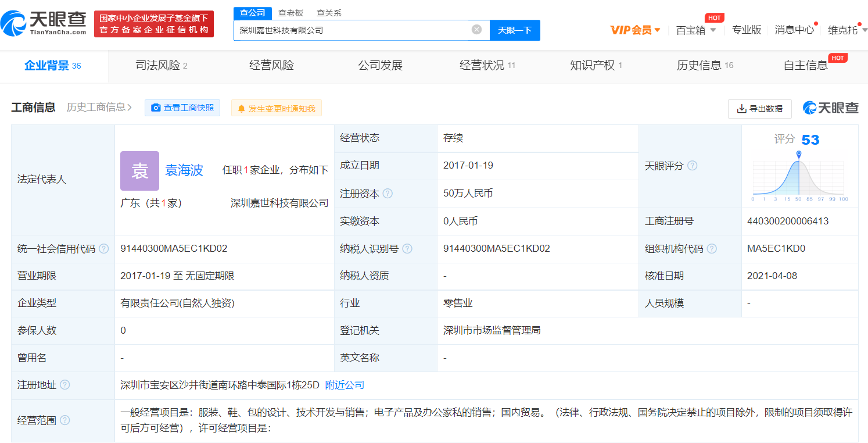Viewport: 868px width, 443px height.
Task: Click the 天眼评分 distribution chart
Action: point(799,176)
